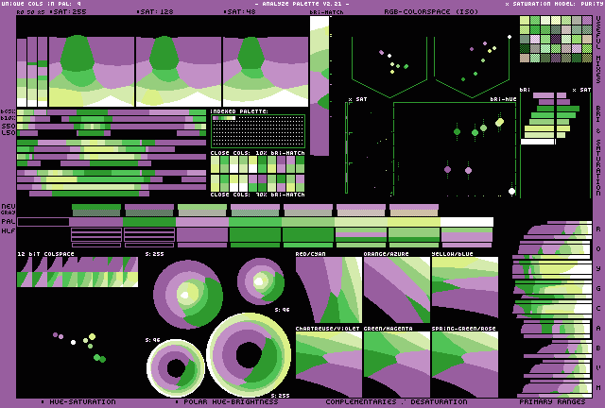Click the Spring-Green/Rose chart

pyautogui.click(x=464, y=364)
